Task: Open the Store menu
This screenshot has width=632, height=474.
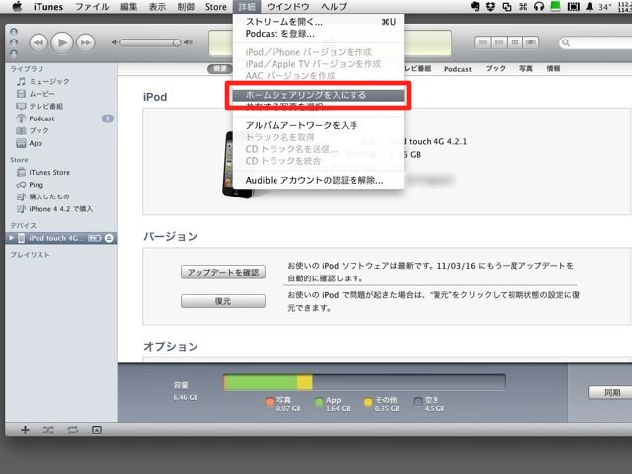Action: (x=216, y=7)
